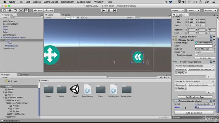Select the Game scene asset icon
219x123 pixels.
75,89
